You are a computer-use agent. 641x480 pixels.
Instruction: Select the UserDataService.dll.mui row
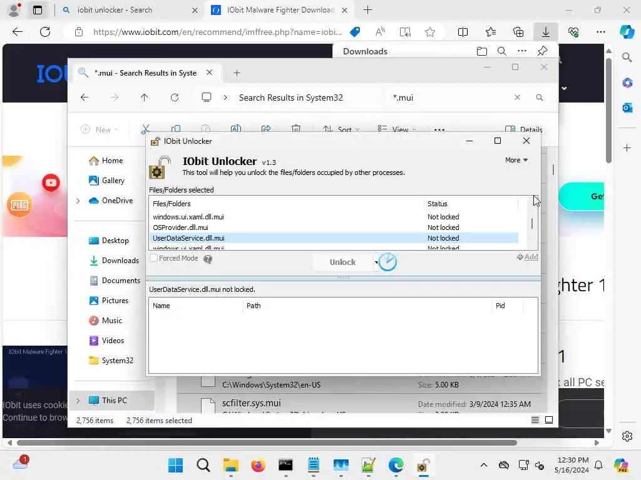tap(334, 238)
